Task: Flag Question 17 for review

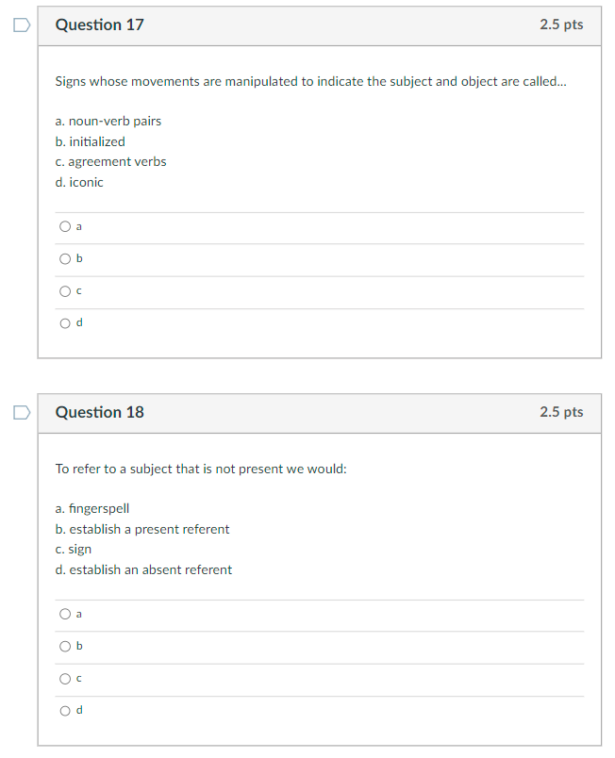Action: tap(21, 25)
